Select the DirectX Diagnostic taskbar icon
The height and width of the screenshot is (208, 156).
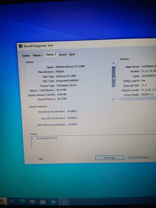[64, 202]
